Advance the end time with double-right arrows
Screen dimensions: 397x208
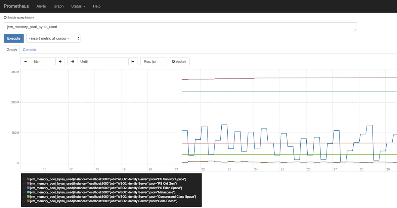point(133,61)
